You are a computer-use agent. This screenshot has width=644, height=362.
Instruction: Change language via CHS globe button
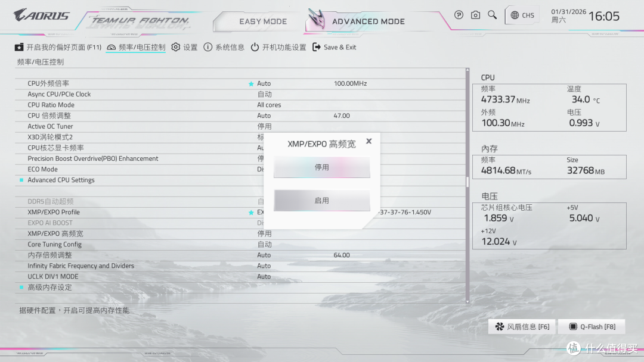522,15
